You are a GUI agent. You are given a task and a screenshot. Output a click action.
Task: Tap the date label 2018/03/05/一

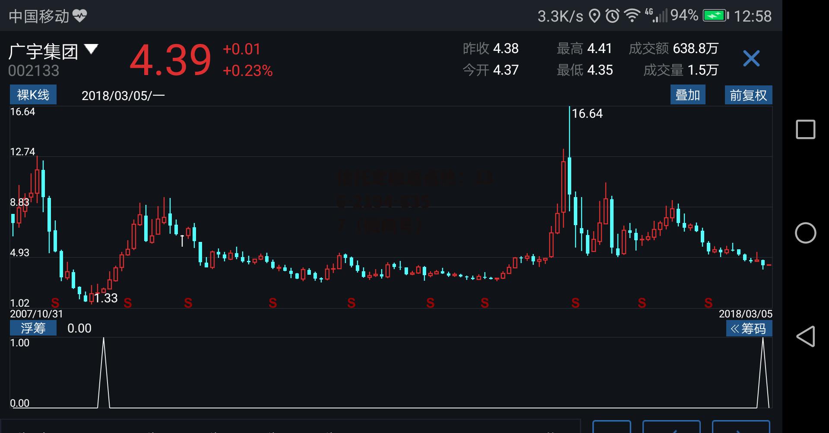click(123, 95)
